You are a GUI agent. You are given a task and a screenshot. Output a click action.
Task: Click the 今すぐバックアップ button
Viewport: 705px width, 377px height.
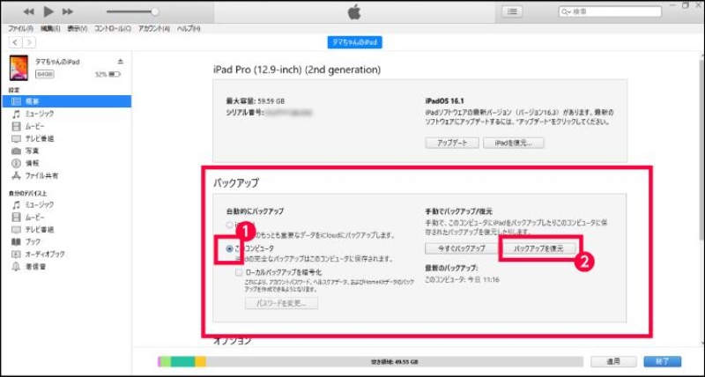coord(457,248)
